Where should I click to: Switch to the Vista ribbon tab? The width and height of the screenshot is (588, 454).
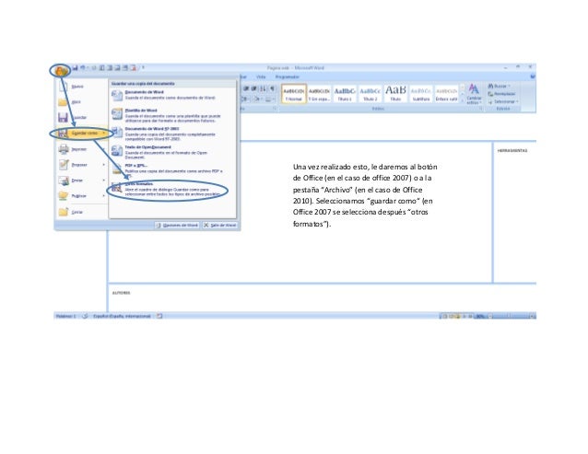point(261,76)
